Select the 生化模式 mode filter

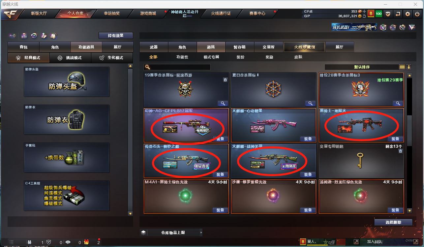click(112, 58)
